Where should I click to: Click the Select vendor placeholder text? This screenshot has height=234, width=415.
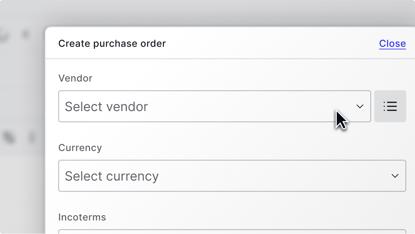(x=106, y=107)
